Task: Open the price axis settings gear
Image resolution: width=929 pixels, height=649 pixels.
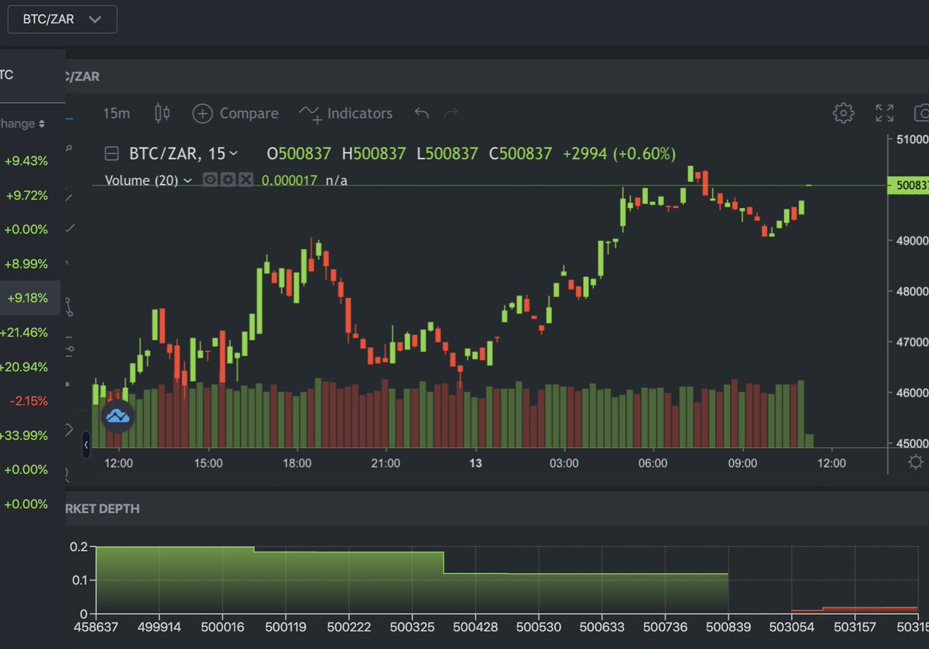Action: pos(915,463)
